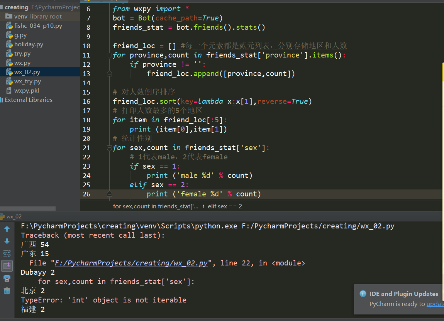Select External Libraries in the project tree
The height and width of the screenshot is (321, 444).
click(x=28, y=100)
